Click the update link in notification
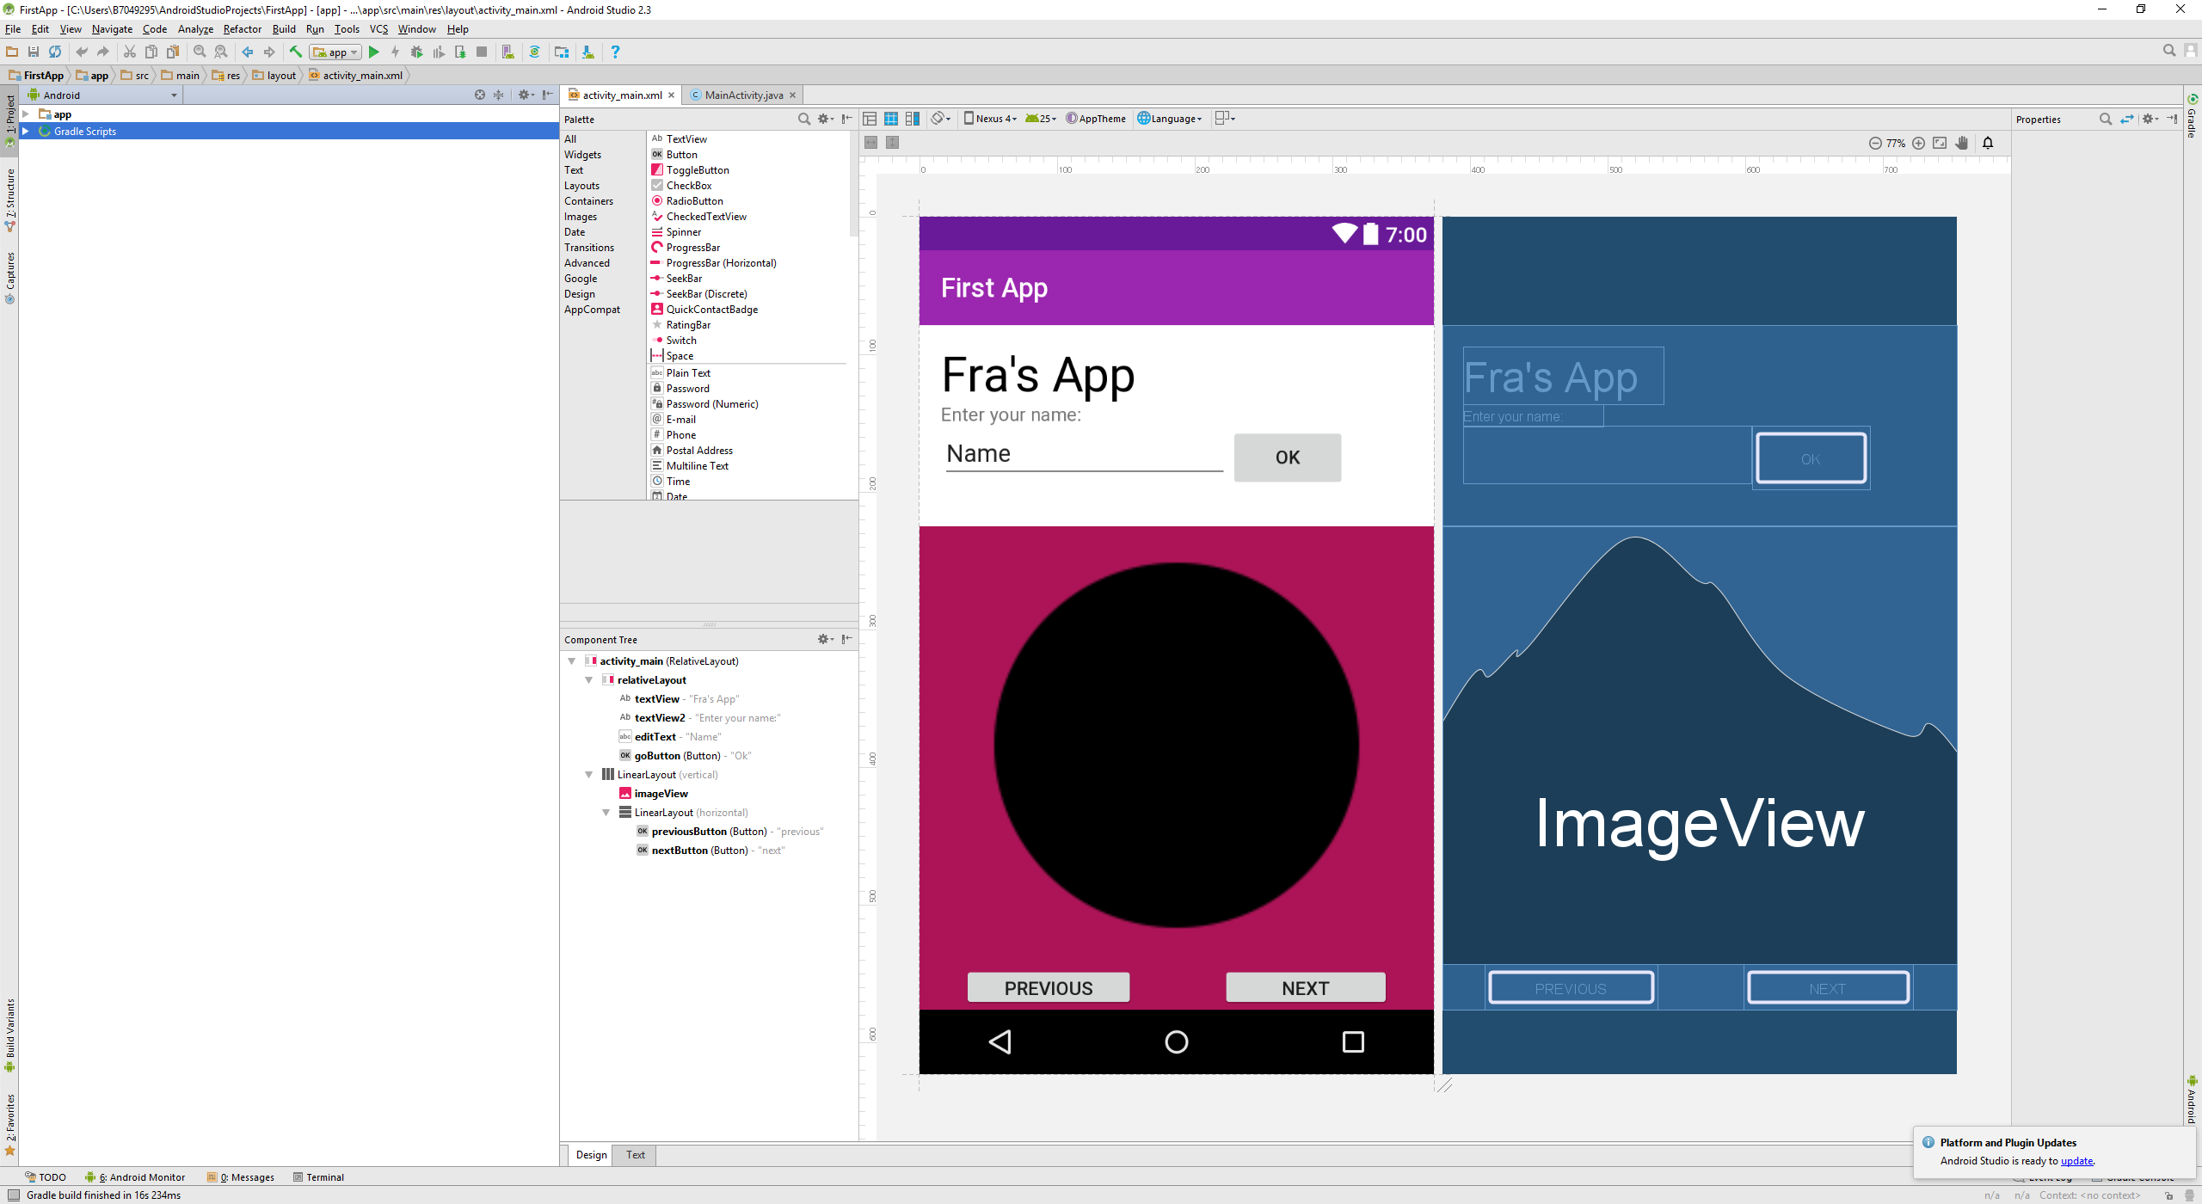 pos(2076,1161)
